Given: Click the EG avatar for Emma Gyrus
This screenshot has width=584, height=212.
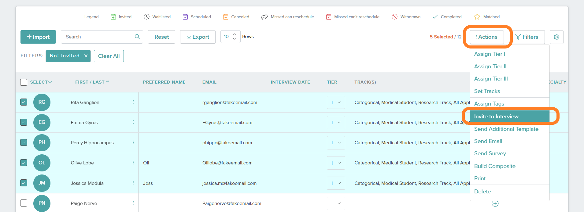Looking at the screenshot, I should click(42, 122).
